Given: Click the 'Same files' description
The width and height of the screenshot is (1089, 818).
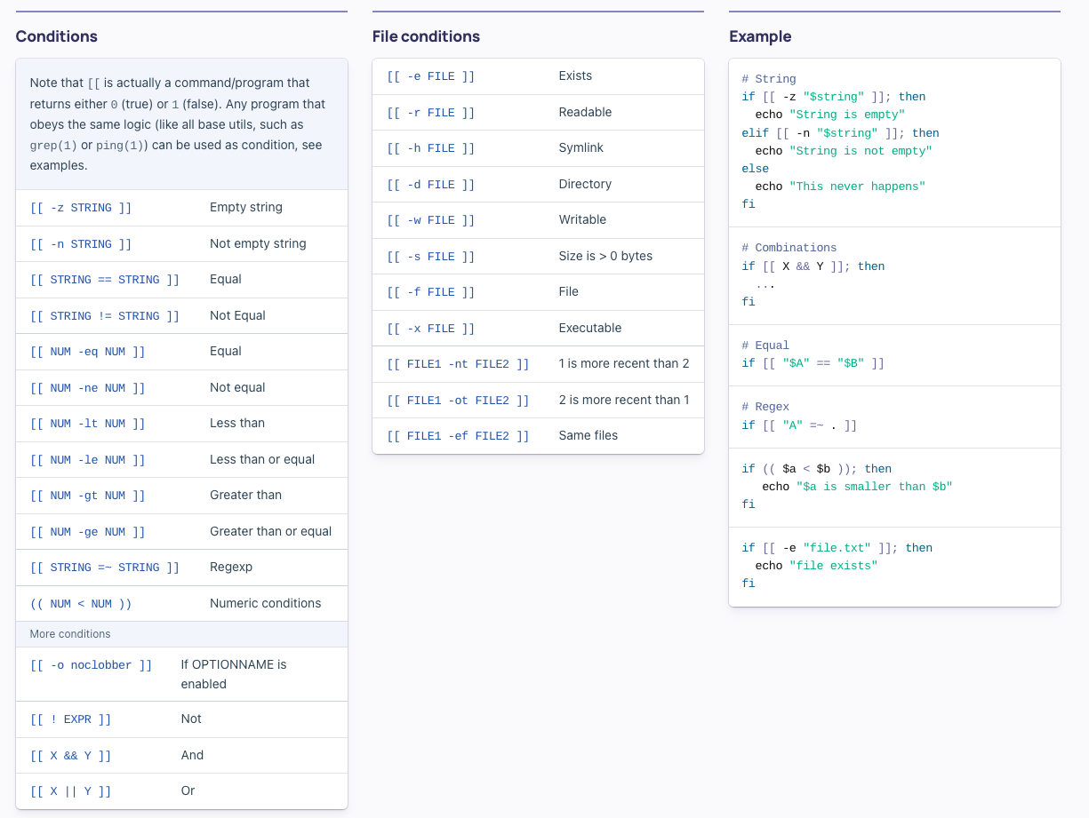Looking at the screenshot, I should [589, 435].
